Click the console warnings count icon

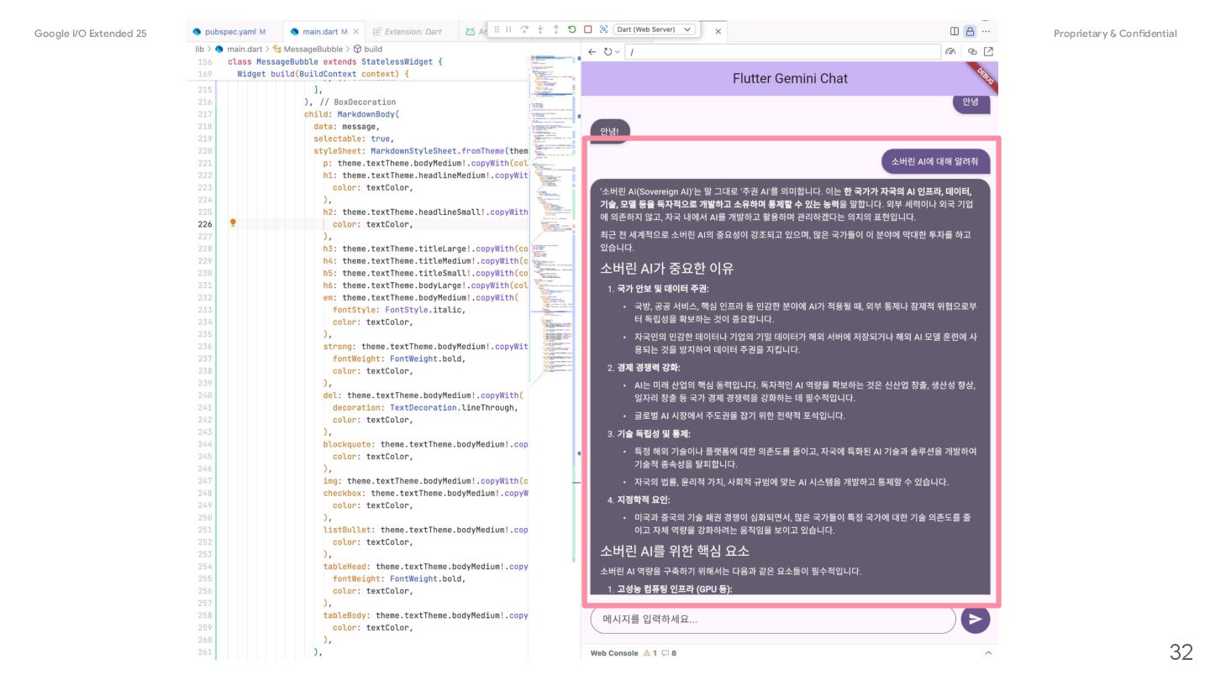tap(650, 653)
